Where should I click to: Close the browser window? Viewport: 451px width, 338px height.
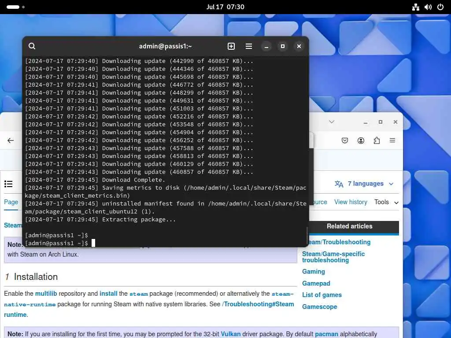pos(396,122)
